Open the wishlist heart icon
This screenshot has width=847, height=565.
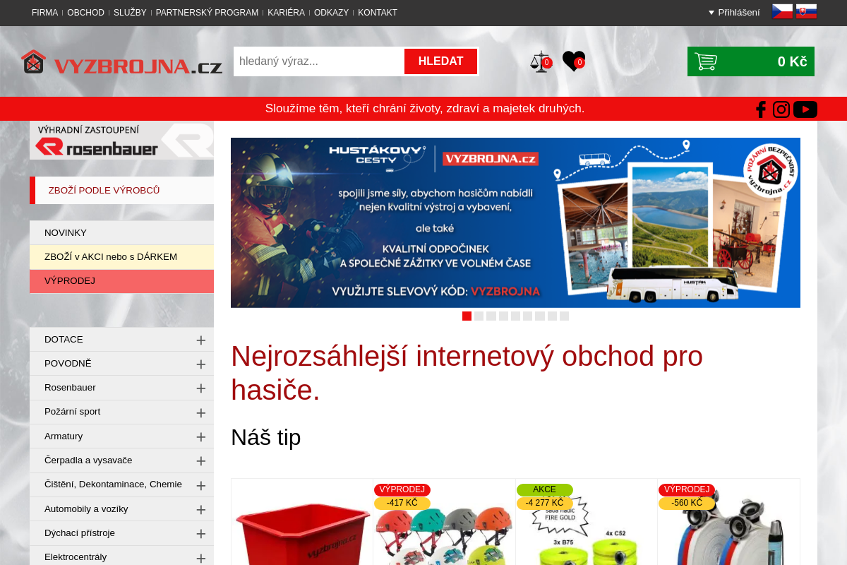pyautogui.click(x=573, y=61)
